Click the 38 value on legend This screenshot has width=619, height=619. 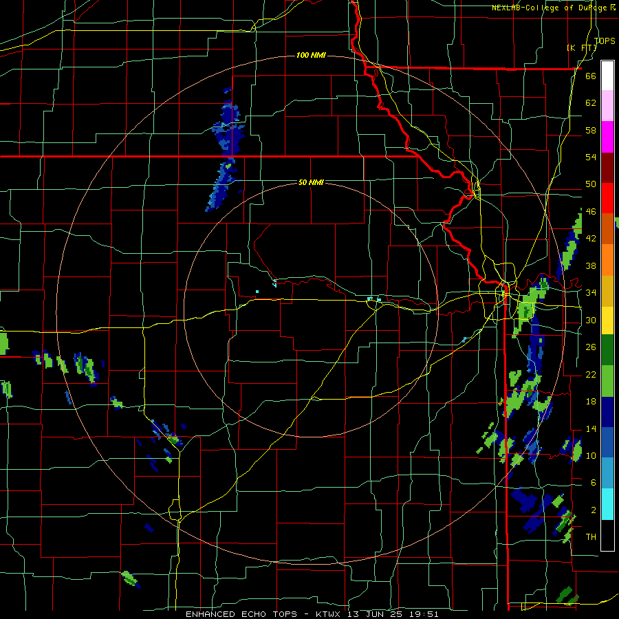[x=591, y=265]
